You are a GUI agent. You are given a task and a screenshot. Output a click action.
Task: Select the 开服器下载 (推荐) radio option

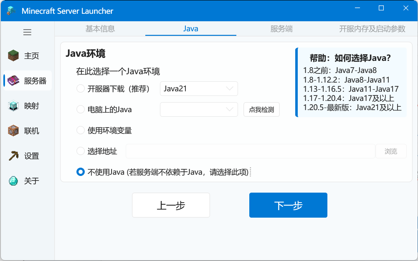(x=81, y=88)
